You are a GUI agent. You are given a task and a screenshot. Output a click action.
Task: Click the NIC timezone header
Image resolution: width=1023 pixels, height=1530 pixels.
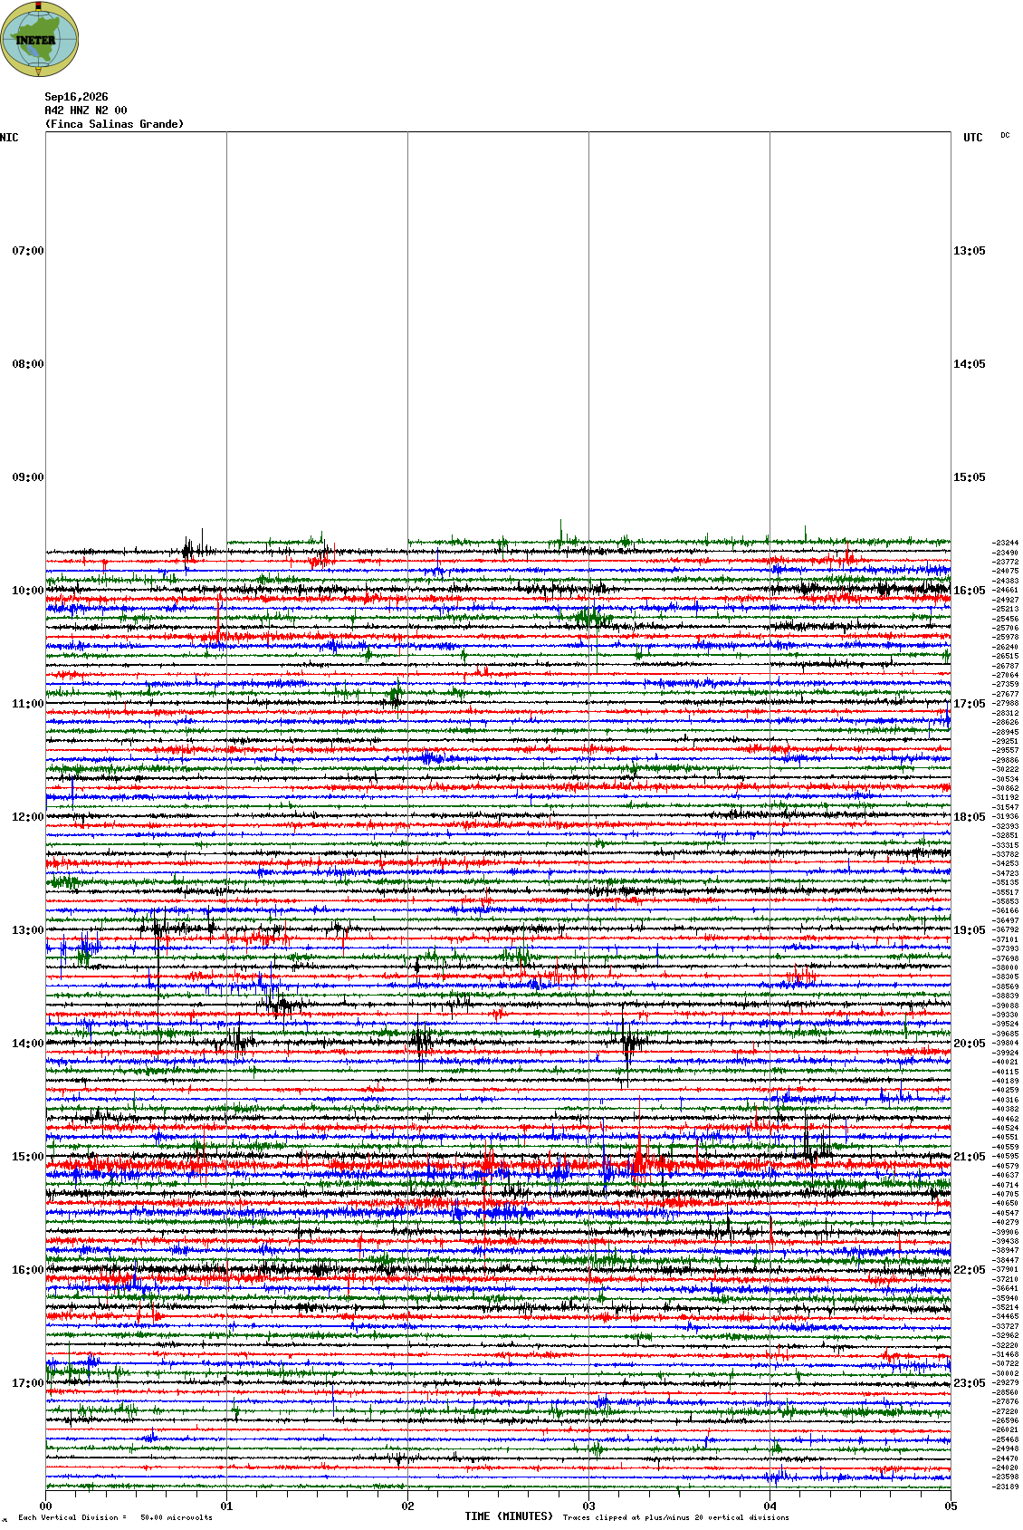tap(9, 138)
